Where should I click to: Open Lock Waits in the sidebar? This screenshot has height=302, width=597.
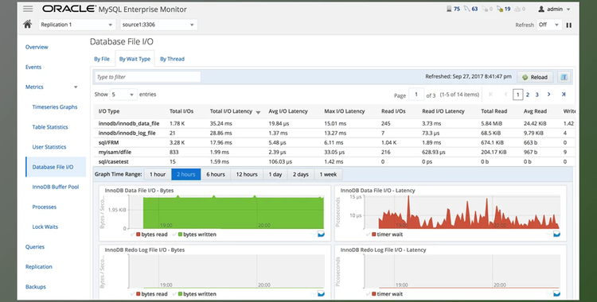click(x=45, y=226)
